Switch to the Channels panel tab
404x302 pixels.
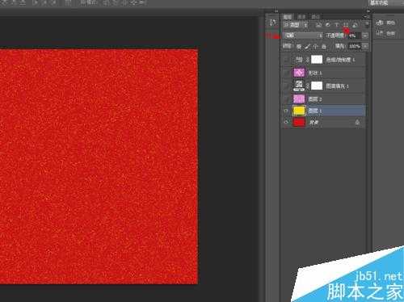[301, 17]
